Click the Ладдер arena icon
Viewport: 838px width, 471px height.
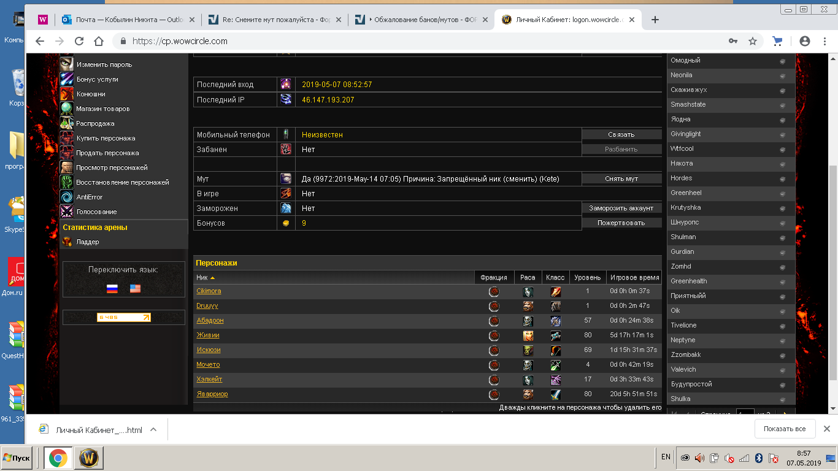[67, 242]
